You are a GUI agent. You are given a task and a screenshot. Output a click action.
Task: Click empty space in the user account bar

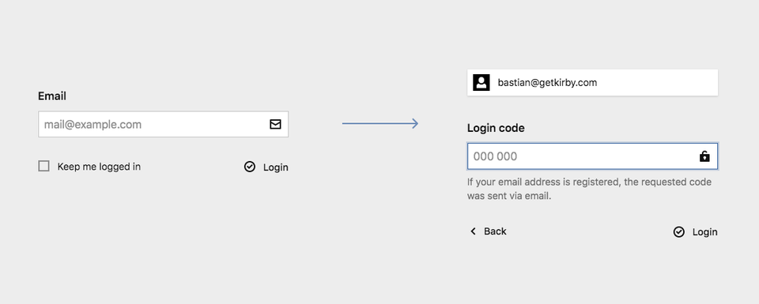659,83
